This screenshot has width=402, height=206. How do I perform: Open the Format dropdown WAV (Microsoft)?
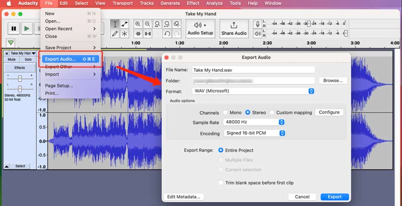pos(253,91)
